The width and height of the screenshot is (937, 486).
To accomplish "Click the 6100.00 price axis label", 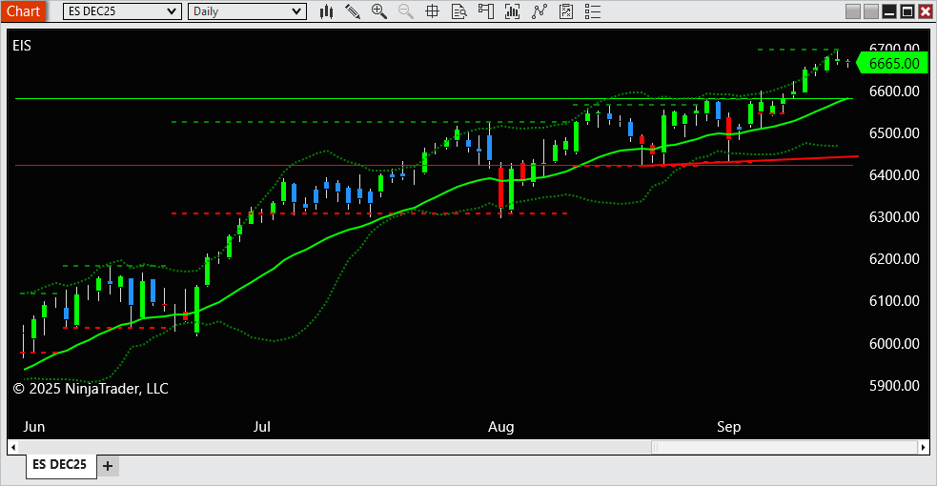I will (x=894, y=301).
